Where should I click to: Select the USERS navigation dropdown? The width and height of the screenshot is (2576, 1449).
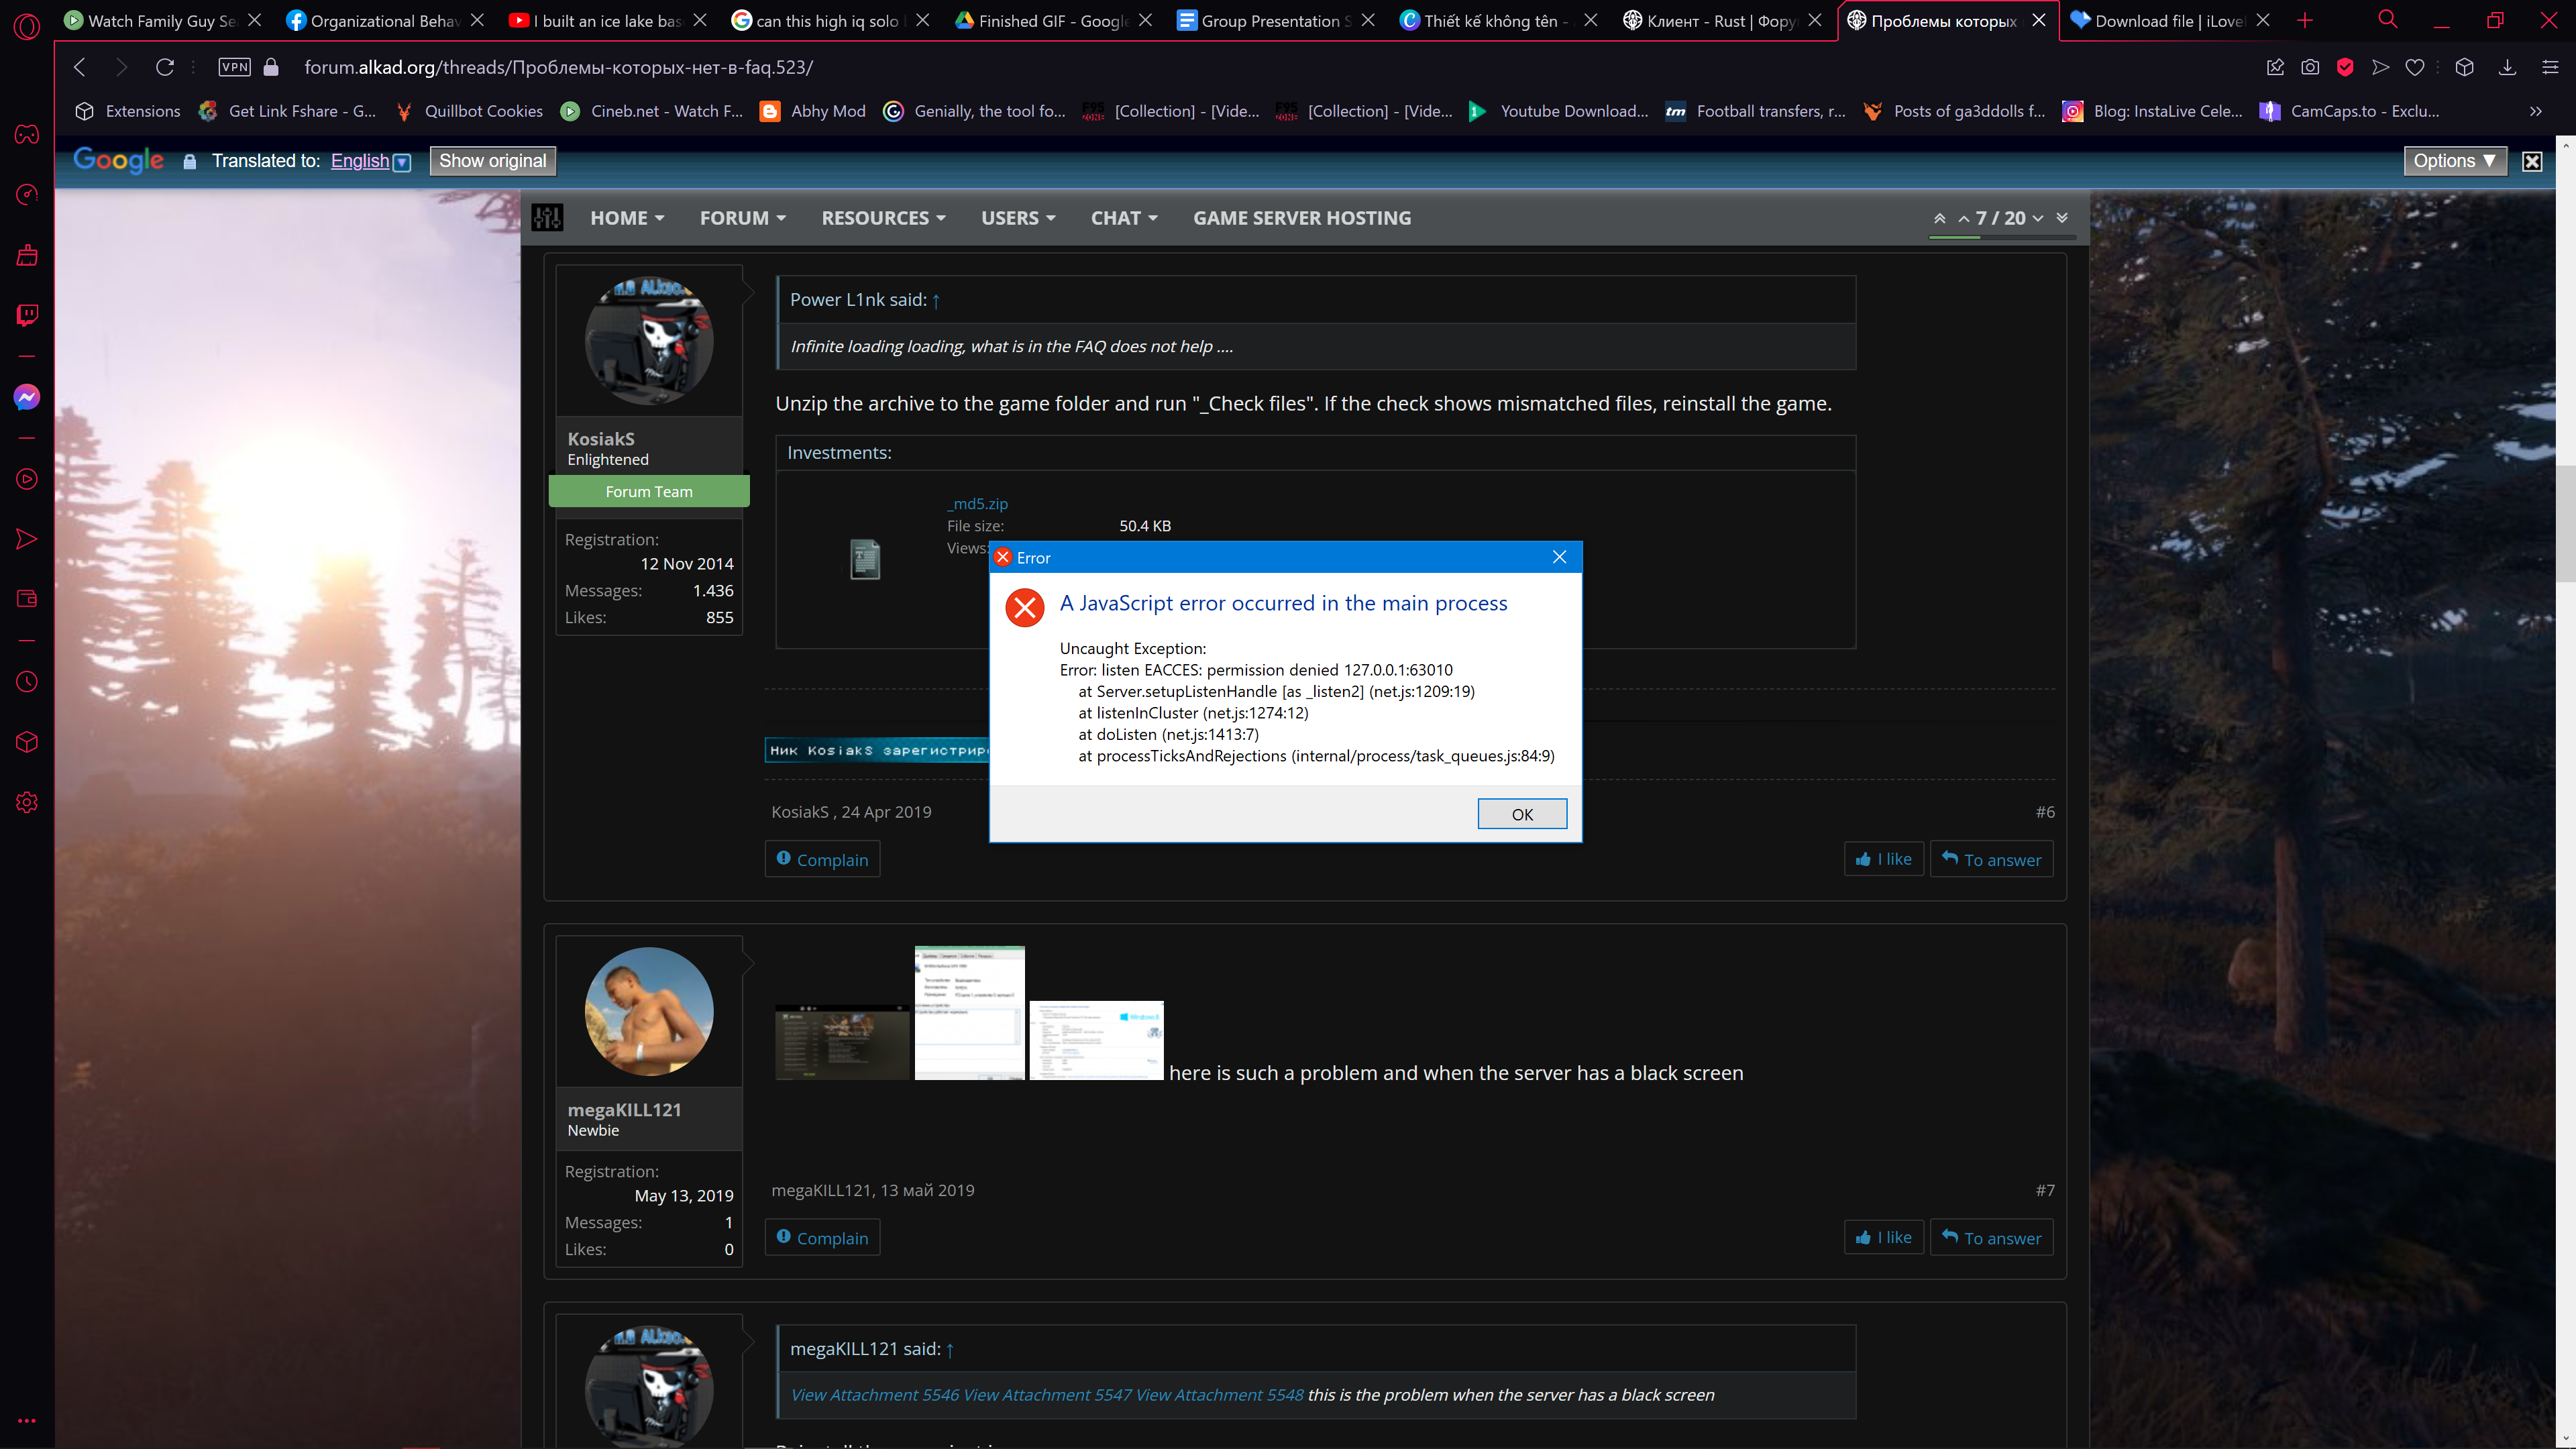point(1017,217)
